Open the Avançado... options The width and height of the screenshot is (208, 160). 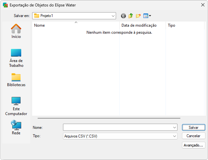click(194, 145)
